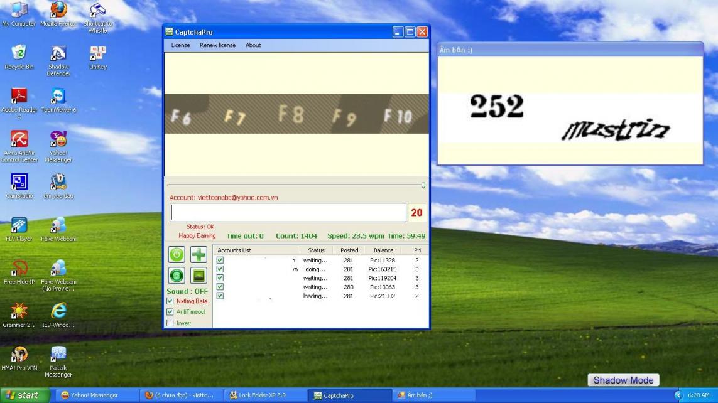Open My Computer desktop icon
Viewport: 718px width, 403px height.
[x=19, y=14]
